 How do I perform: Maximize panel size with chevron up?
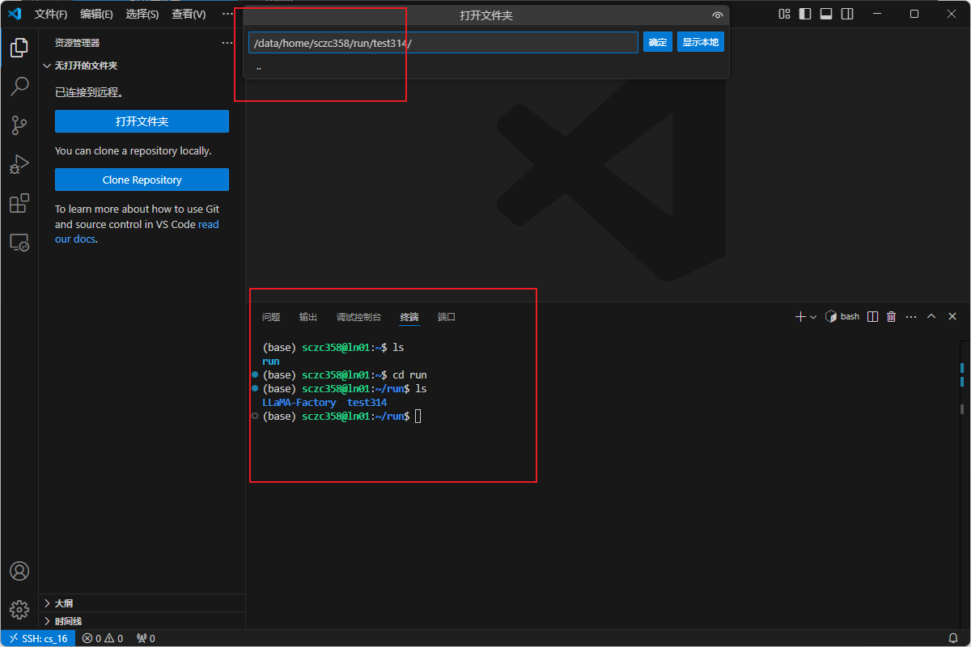point(931,316)
